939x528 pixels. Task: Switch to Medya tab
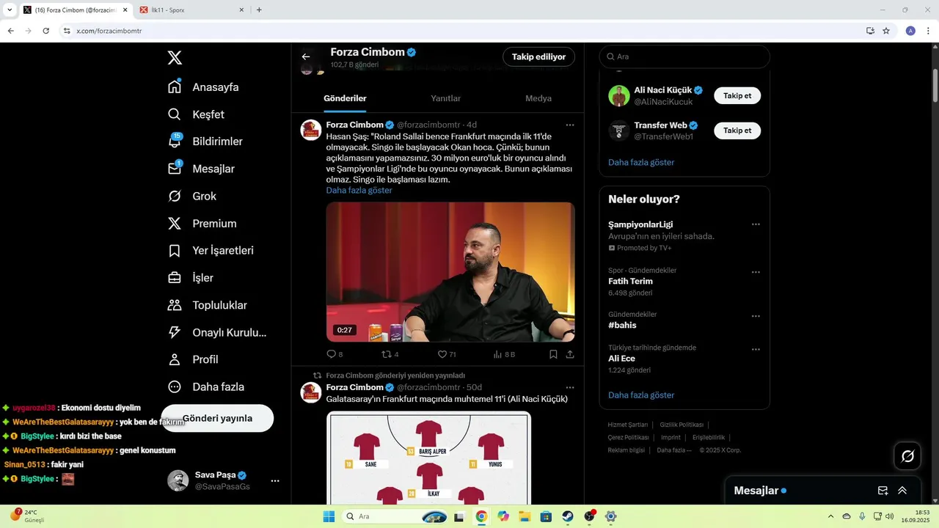pyautogui.click(x=538, y=98)
